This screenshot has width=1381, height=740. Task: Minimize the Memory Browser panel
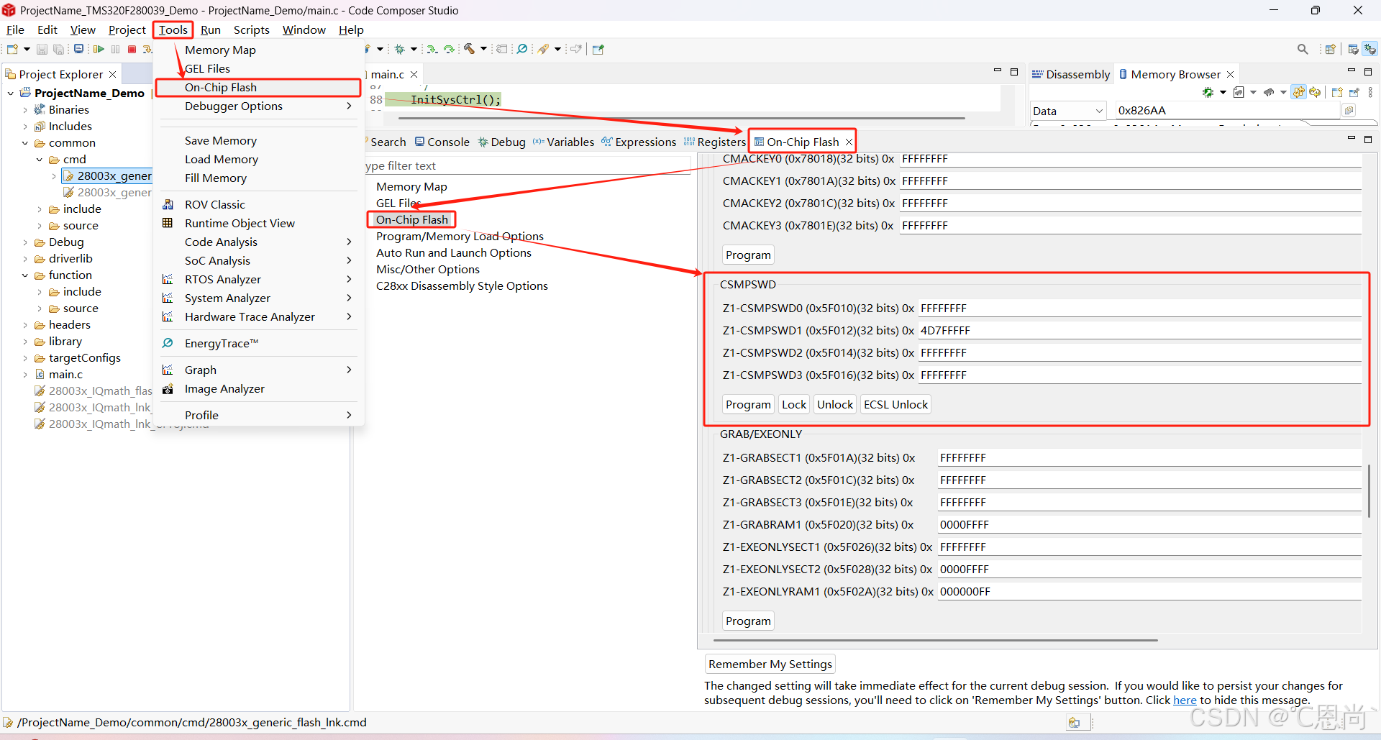point(1351,71)
